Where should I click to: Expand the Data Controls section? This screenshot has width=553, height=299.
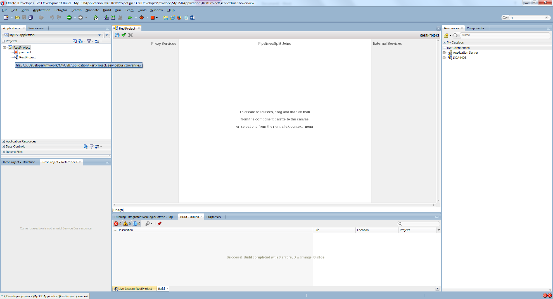click(x=4, y=147)
